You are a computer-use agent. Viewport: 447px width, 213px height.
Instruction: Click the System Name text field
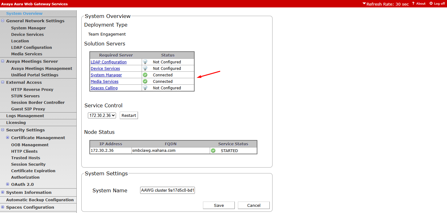point(167,190)
